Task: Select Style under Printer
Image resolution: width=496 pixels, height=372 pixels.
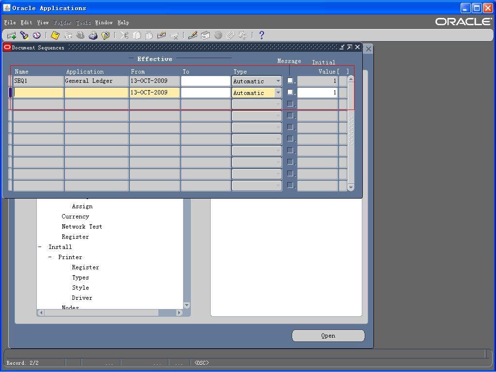Action: click(x=80, y=288)
